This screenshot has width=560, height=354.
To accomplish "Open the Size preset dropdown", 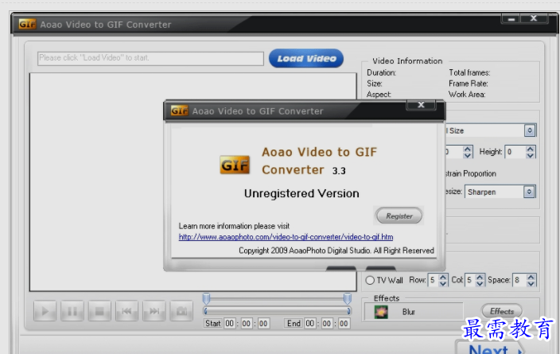I will point(530,130).
